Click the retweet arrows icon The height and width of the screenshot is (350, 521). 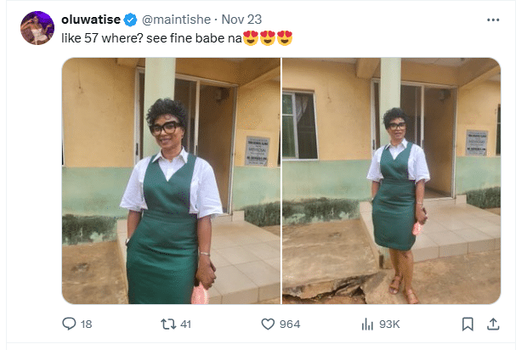168,324
